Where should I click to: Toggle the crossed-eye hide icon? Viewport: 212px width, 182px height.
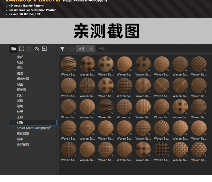(36, 49)
